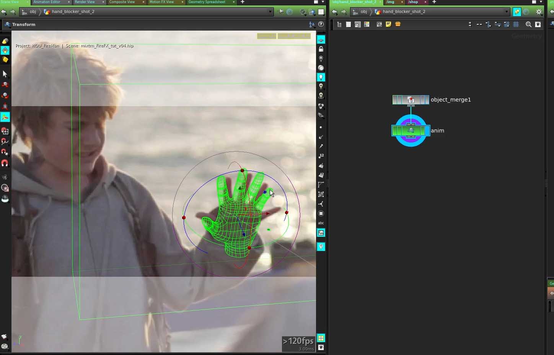
Task: Activate the grid snapping magnet icon
Action: [x=5, y=163]
